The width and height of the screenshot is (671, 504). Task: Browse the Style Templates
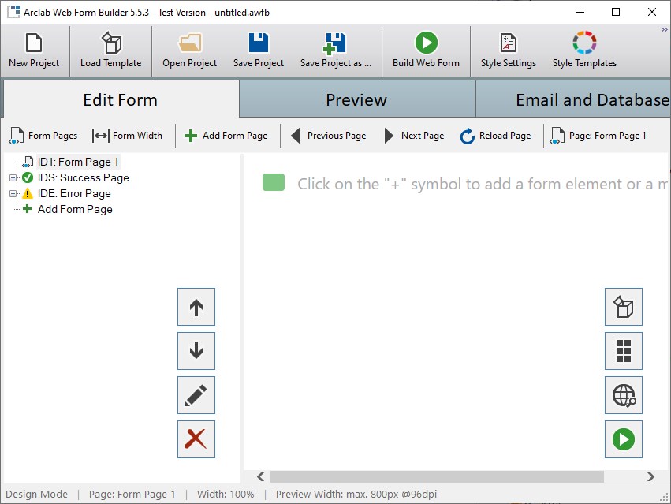[x=583, y=49]
